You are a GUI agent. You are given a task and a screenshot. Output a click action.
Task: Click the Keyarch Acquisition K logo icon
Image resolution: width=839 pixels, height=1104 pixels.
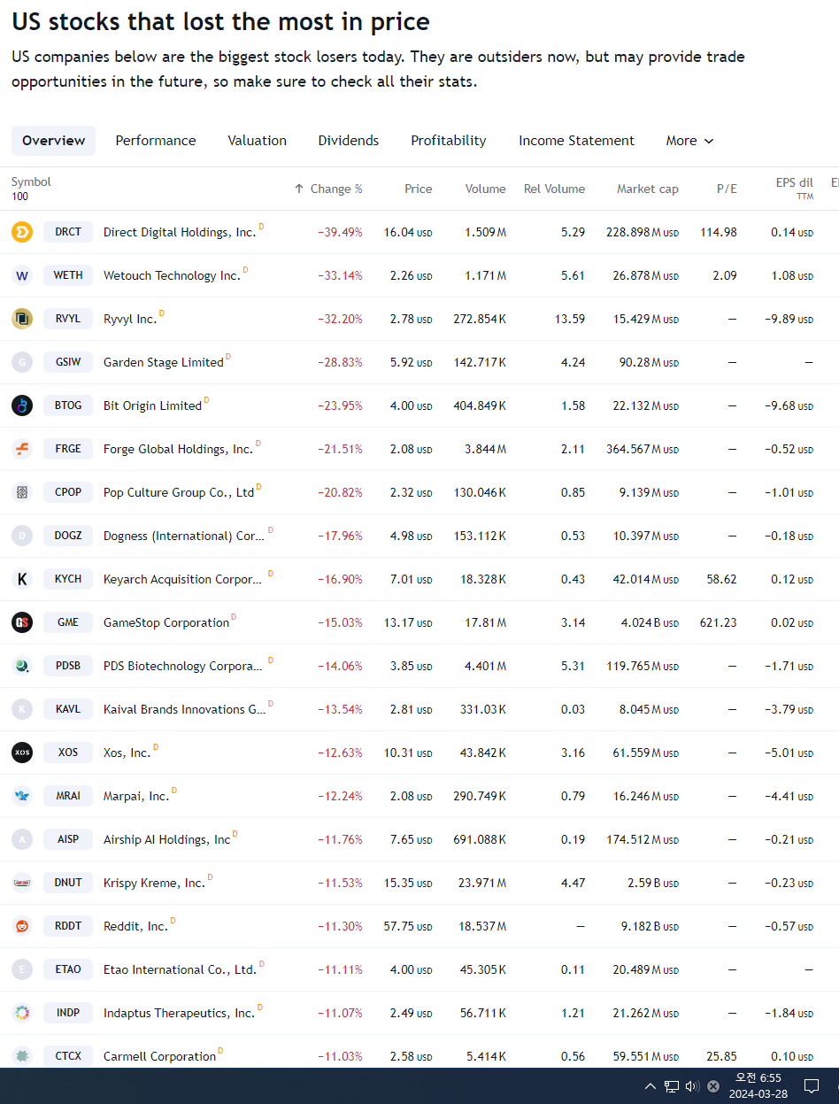pyautogui.click(x=22, y=579)
